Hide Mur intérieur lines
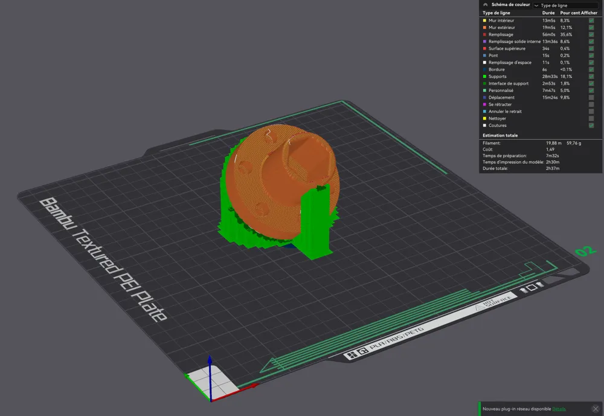The image size is (604, 416). click(x=591, y=21)
